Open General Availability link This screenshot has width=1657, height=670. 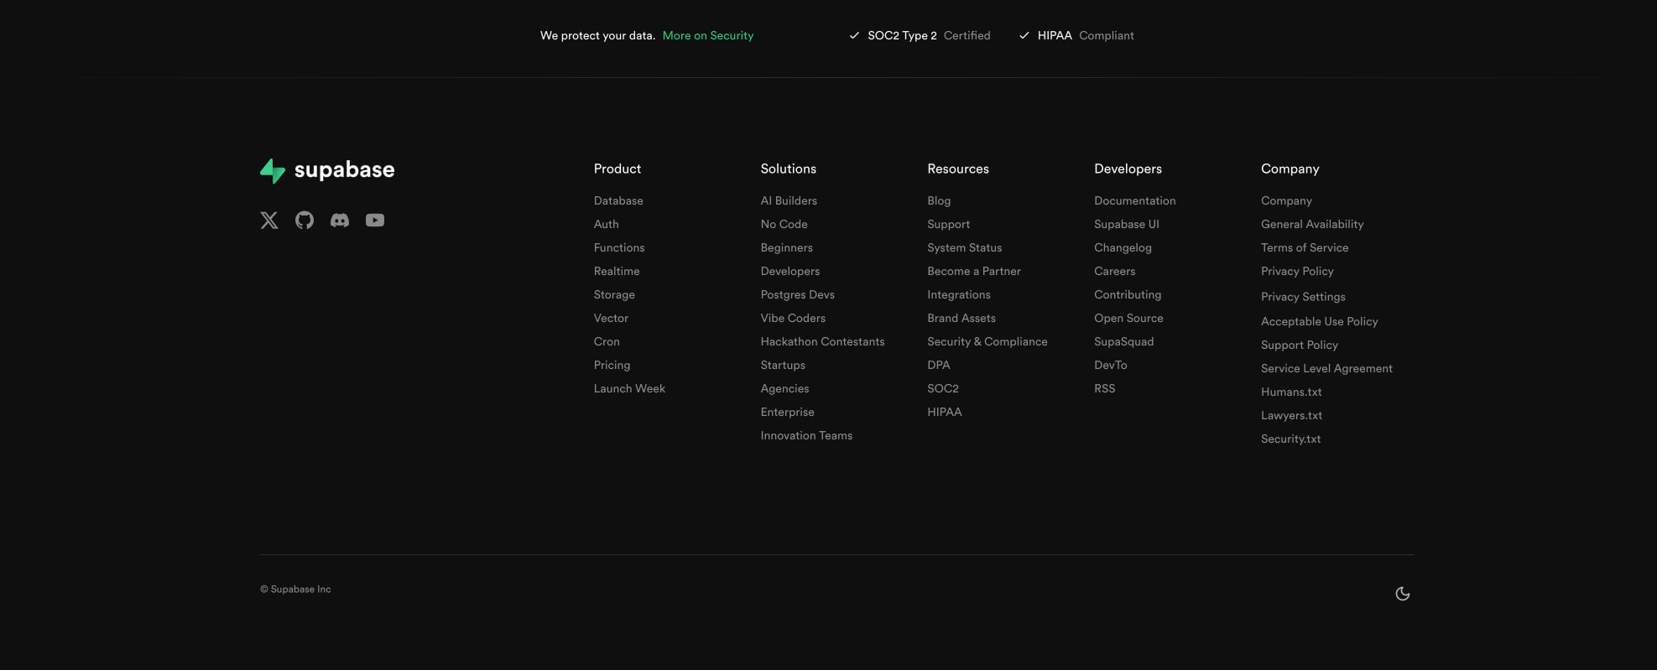1312,224
